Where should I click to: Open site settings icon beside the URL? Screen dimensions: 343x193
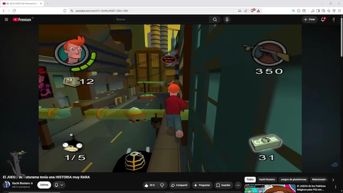click(72, 11)
